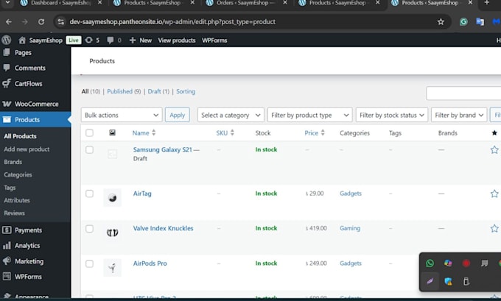Open Windows Security shield in tray popup
Image resolution: width=501 pixels, height=301 pixels.
448,282
